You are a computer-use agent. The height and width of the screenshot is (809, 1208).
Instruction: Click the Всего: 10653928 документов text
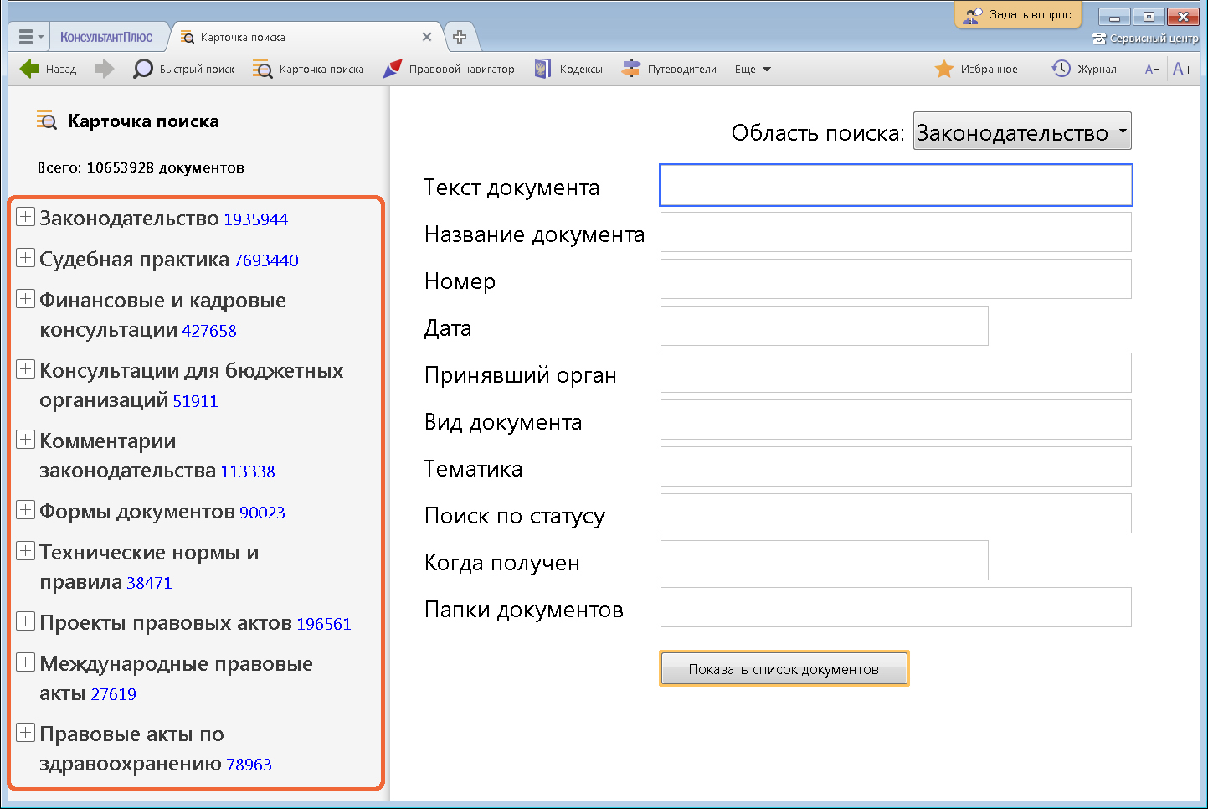click(141, 167)
